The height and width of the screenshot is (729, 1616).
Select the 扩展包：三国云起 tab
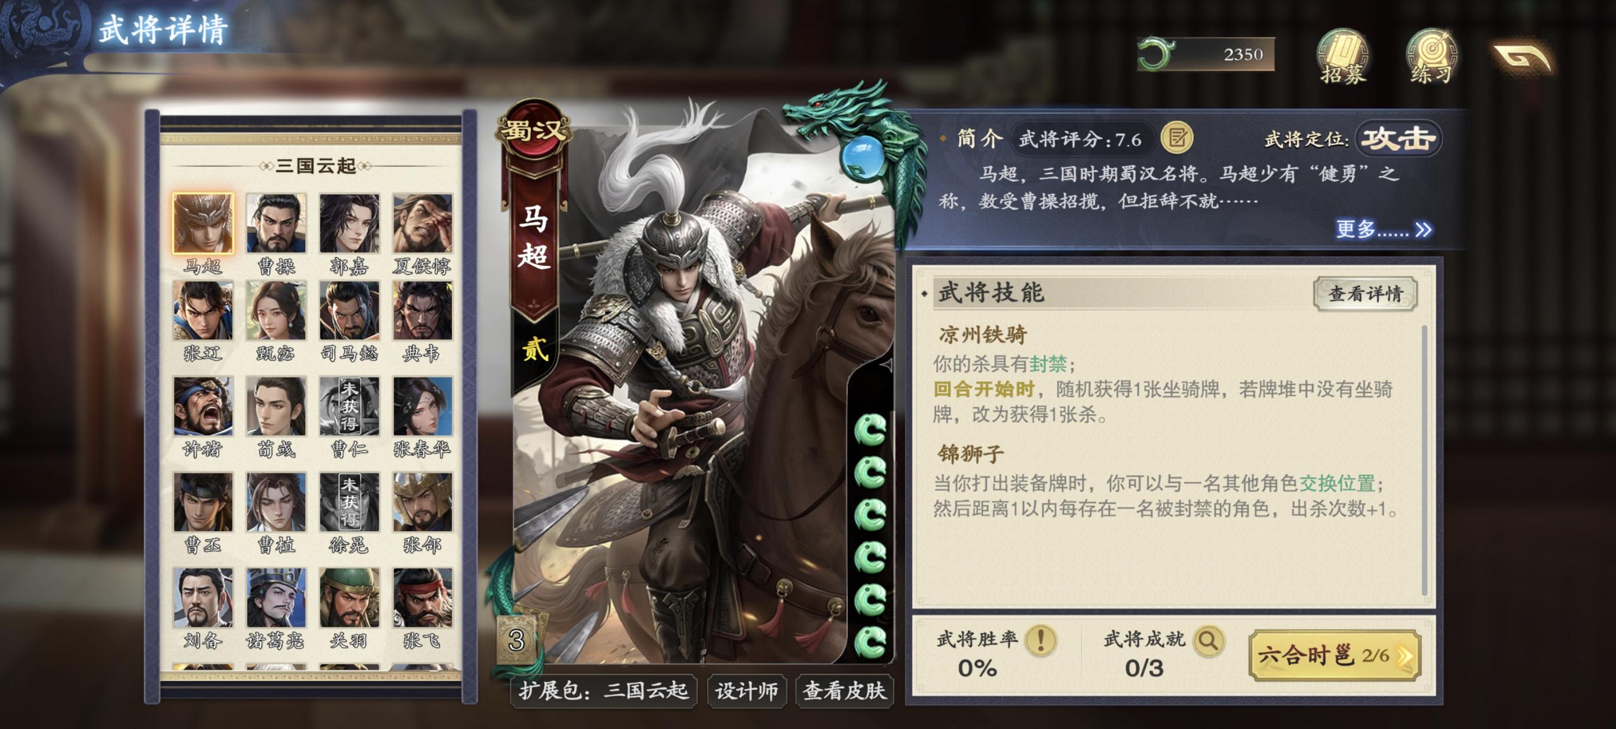click(604, 691)
